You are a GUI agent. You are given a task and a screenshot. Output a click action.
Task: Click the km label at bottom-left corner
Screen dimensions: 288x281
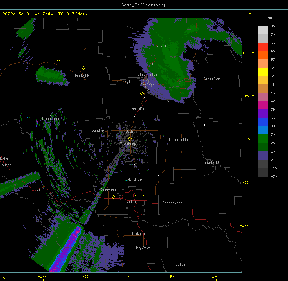5,277
